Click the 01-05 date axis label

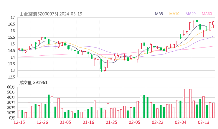(x=65, y=122)
